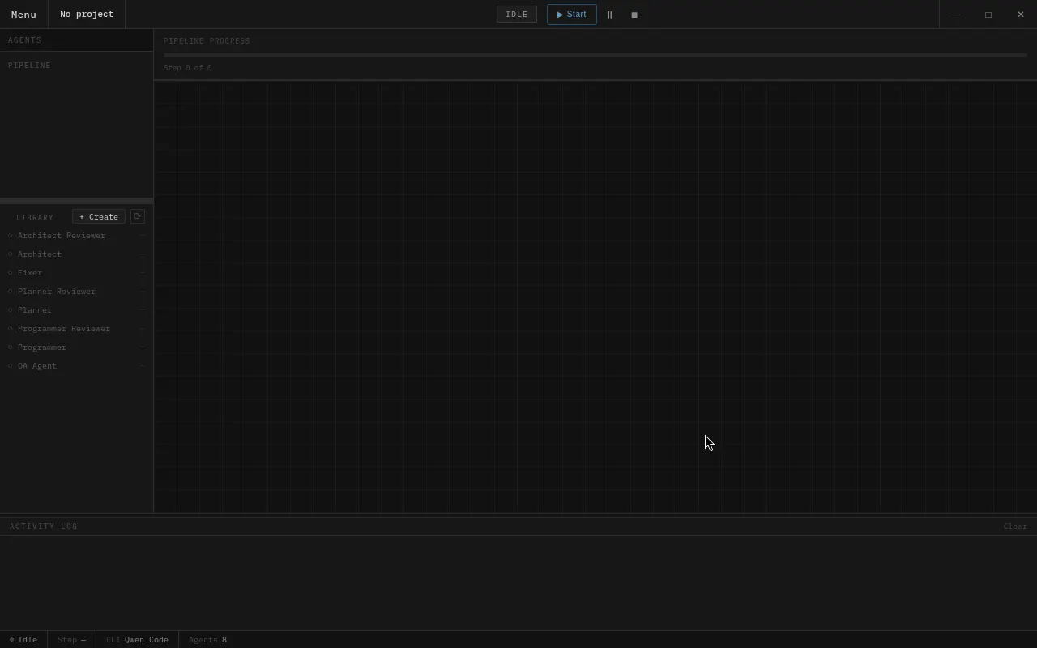The width and height of the screenshot is (1037, 648).
Task: Click the dash icon on the Programmer row
Action: [143, 347]
